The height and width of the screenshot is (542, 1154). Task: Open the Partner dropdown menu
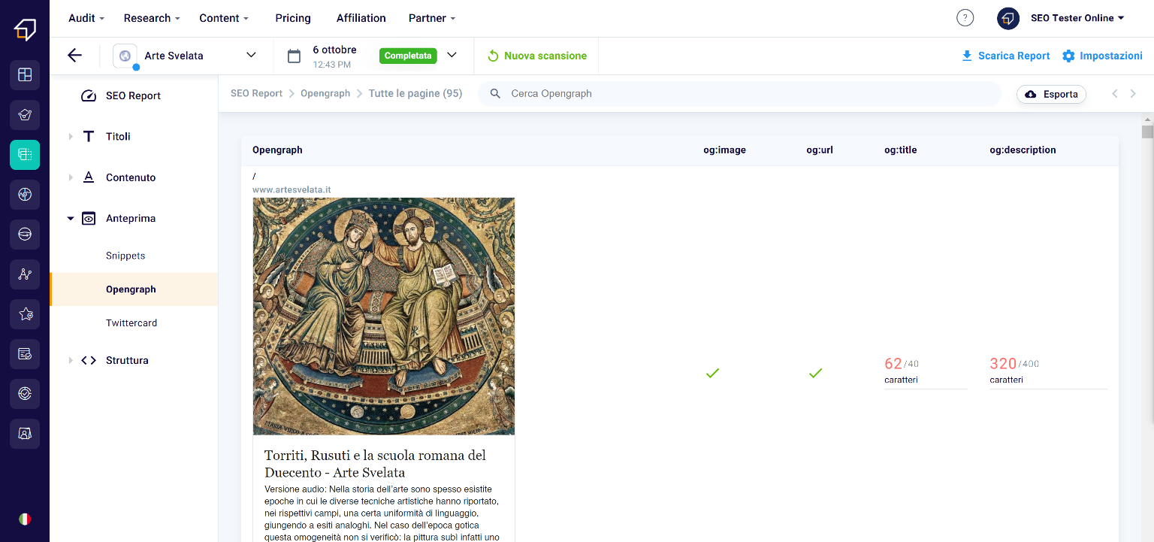pos(432,18)
